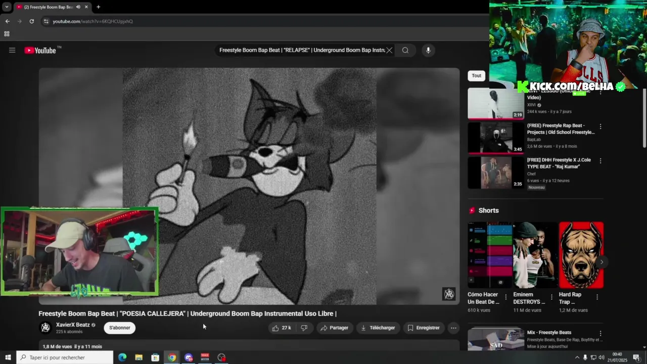
Task: Switch to the Freestyle Boom Bap Beat tab
Action: pyautogui.click(x=48, y=7)
